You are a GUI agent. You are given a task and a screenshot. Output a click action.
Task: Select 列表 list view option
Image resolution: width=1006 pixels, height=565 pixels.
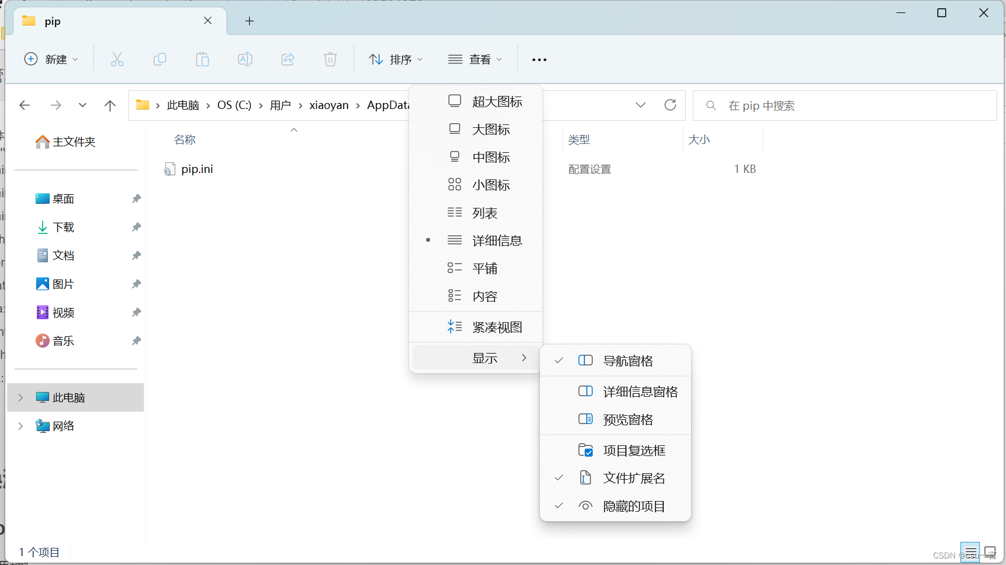(476, 213)
